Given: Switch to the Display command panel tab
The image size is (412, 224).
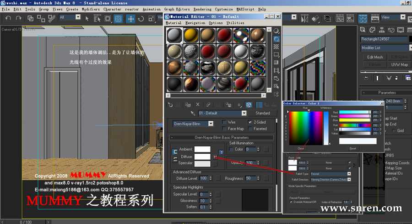Looking at the screenshot, I should 401,30.
